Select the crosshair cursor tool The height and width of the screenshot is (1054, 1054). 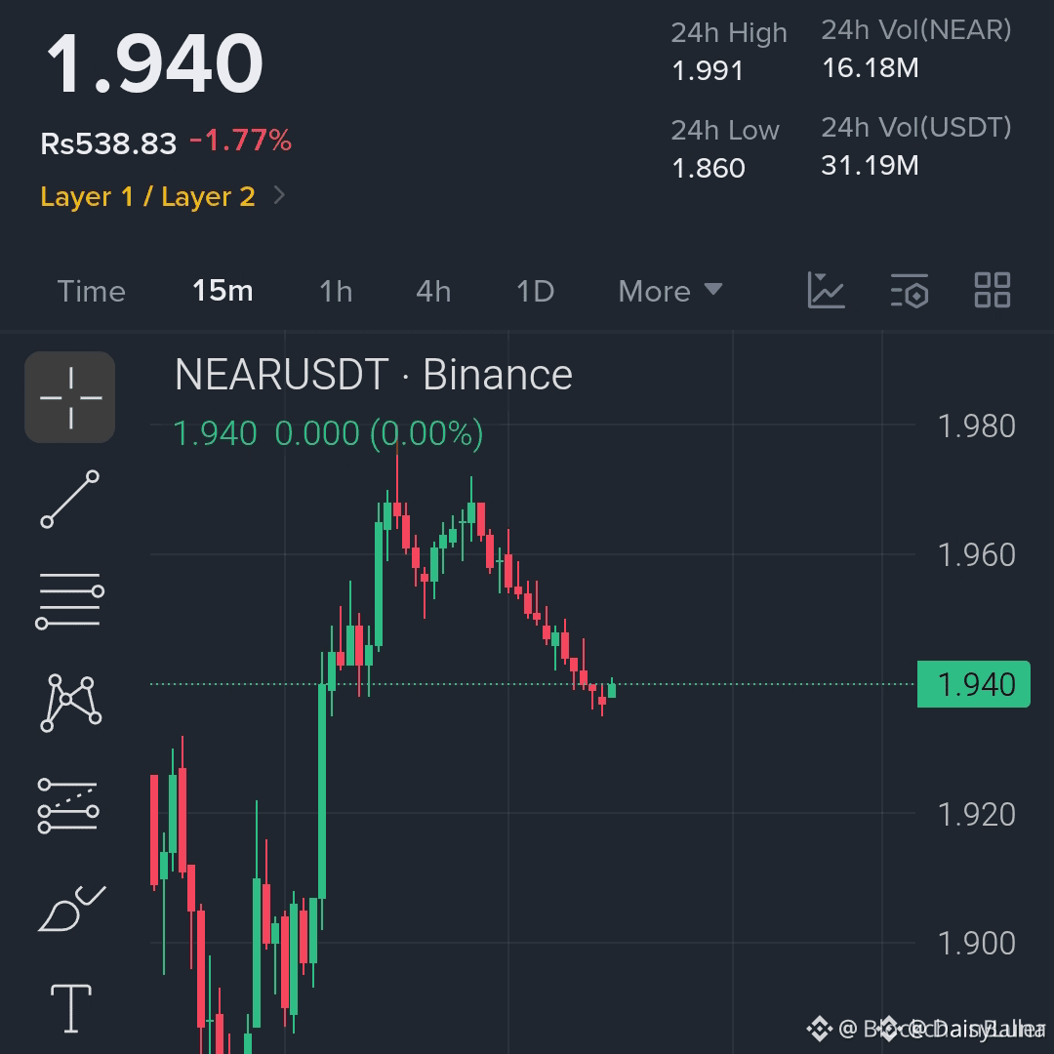70,397
